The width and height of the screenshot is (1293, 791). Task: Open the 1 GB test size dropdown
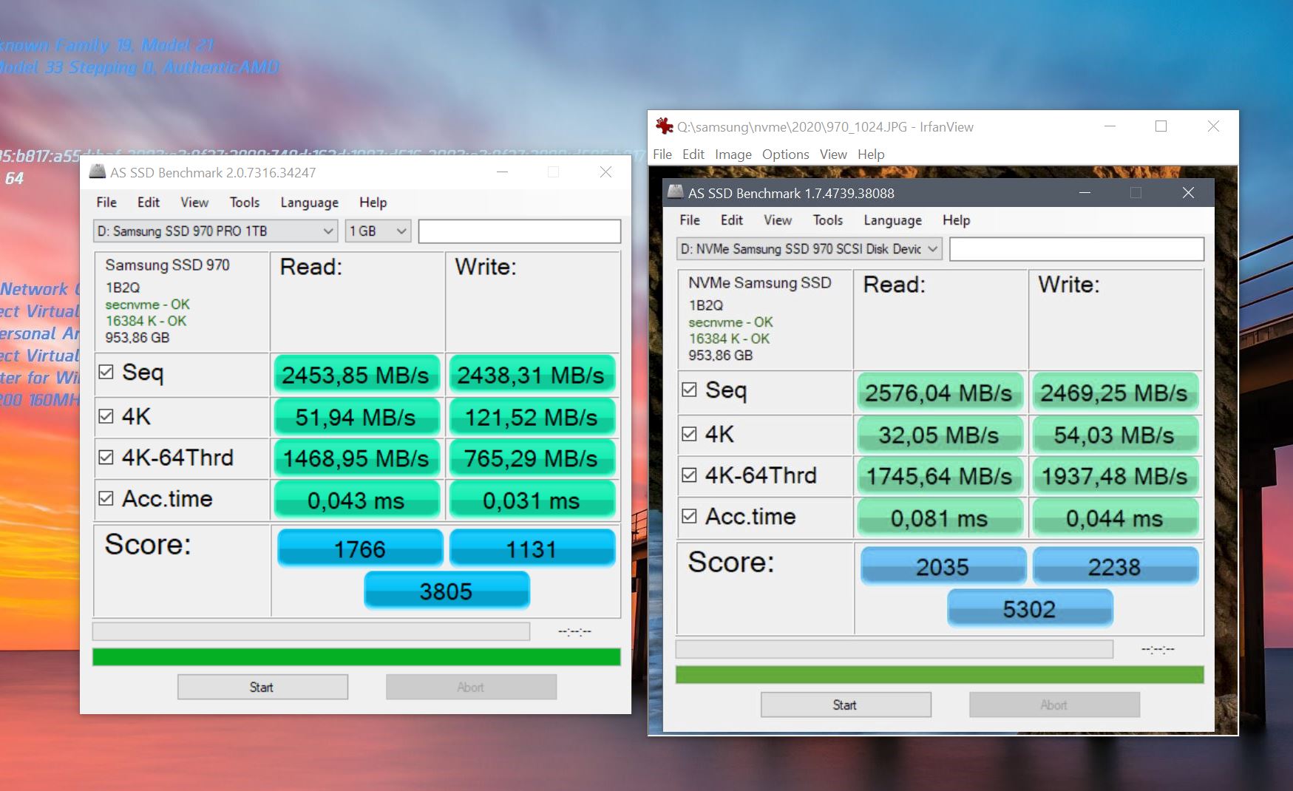point(378,231)
